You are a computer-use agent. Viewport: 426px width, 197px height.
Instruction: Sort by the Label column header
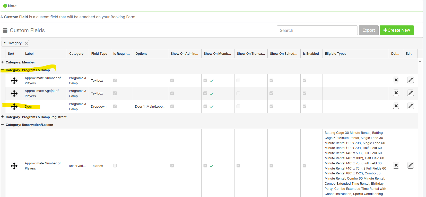[29, 54]
